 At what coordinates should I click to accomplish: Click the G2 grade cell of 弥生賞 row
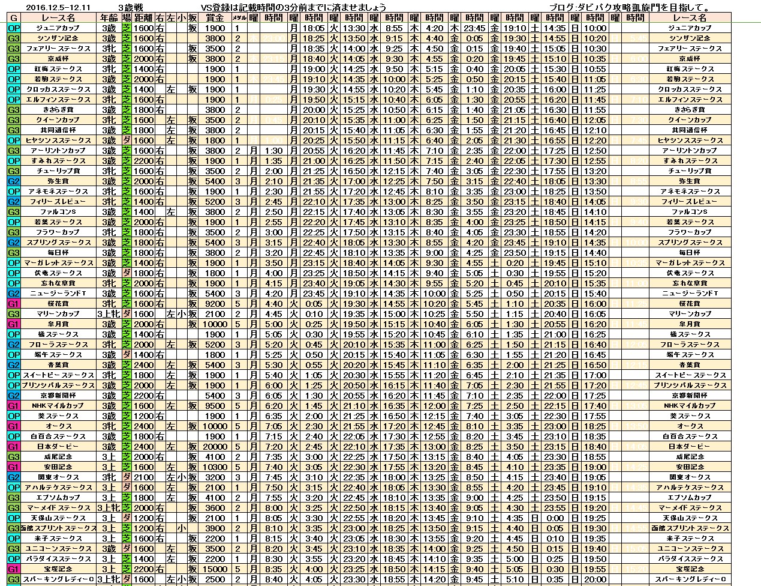(x=14, y=181)
